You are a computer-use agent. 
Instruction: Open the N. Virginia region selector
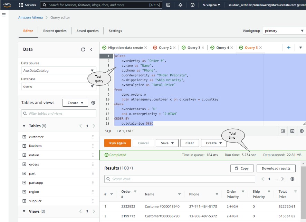pos(211,5)
